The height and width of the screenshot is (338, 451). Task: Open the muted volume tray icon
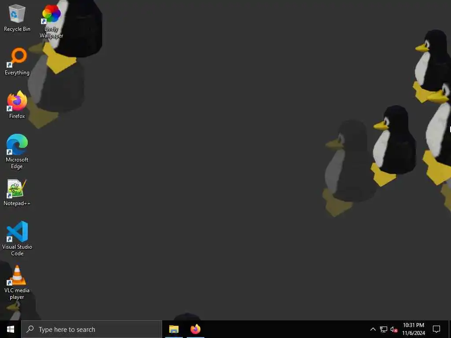point(394,329)
